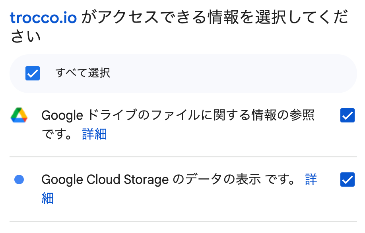
Task: Click です。 text in Cloud Storage row
Action: pos(281,180)
